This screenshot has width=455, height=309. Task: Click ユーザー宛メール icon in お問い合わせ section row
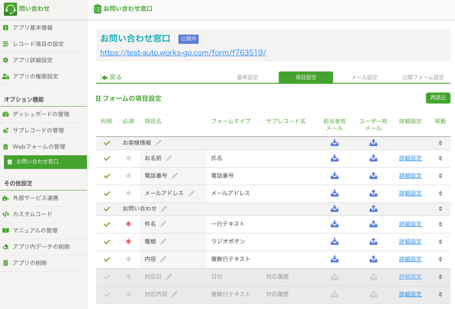[373, 209]
